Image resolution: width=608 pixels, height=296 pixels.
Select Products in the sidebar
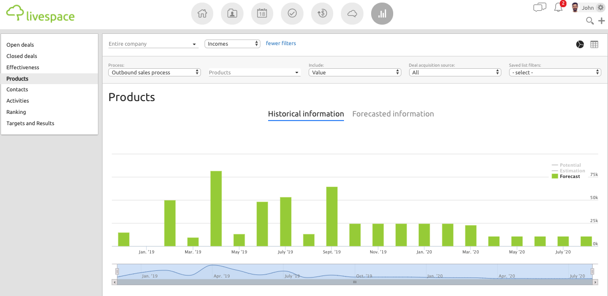coord(49,79)
